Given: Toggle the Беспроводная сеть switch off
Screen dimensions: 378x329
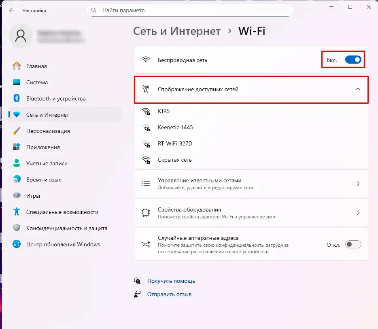Looking at the screenshot, I should point(353,59).
